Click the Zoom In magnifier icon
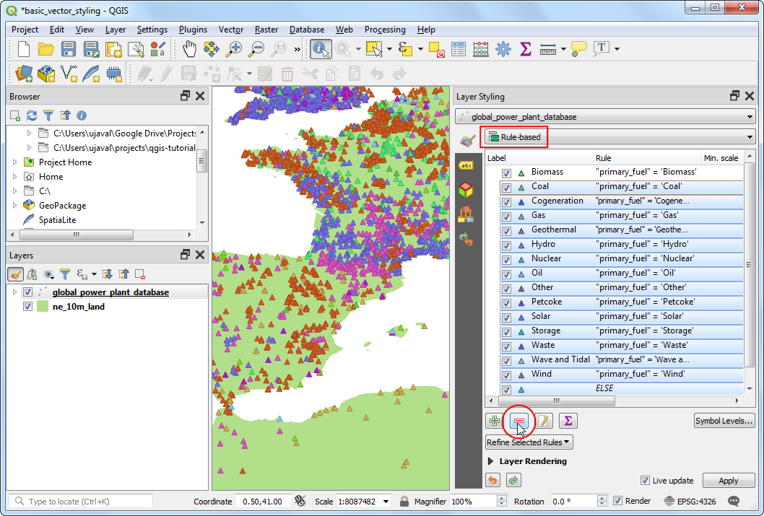Screen dimensions: 764x516 (234, 49)
